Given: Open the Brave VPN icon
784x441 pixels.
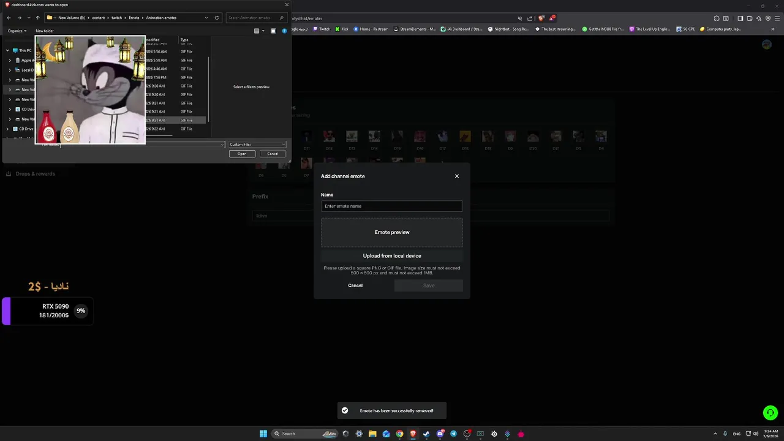Looking at the screenshot, I should tap(768, 18).
